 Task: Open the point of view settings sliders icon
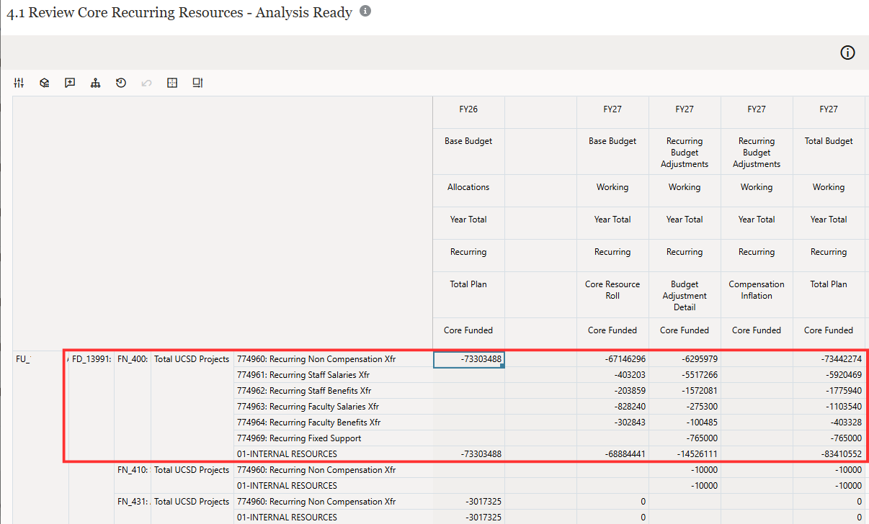pos(19,83)
